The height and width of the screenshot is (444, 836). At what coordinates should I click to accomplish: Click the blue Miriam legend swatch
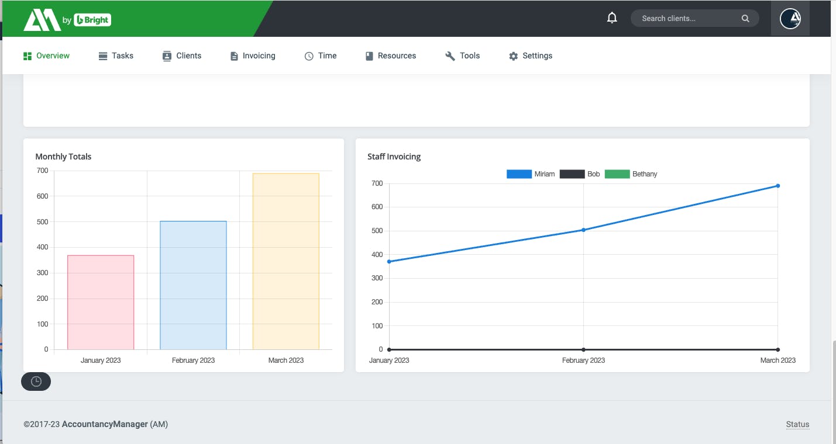(x=519, y=174)
